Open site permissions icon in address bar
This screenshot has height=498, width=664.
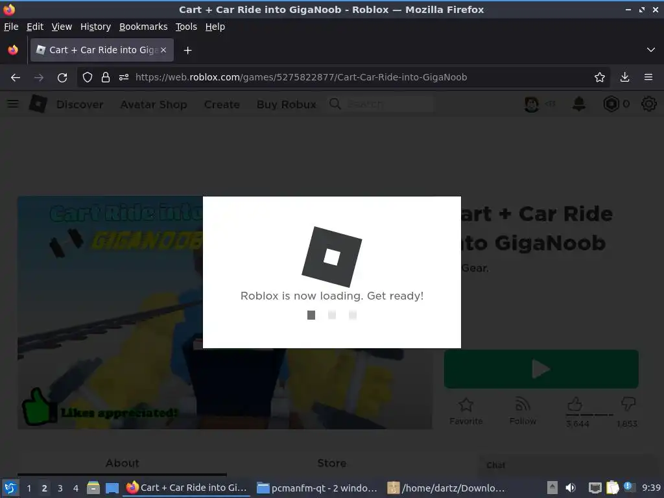point(124,77)
